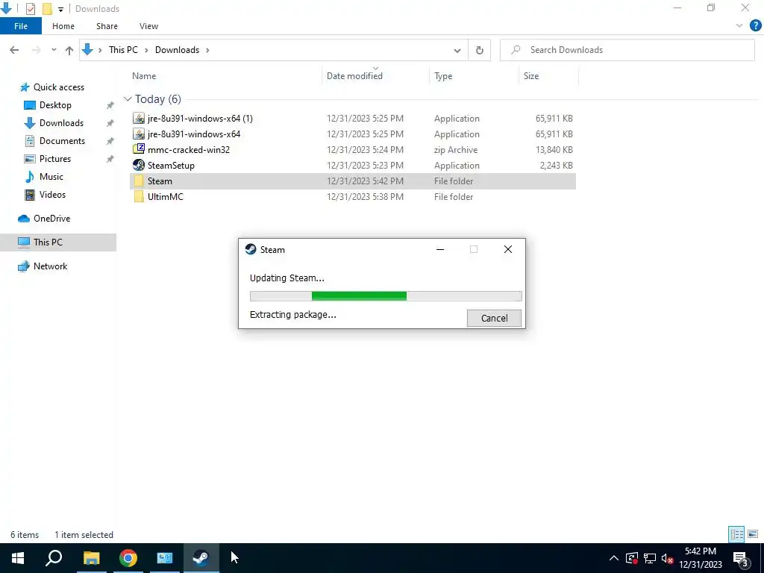
Task: Show hidden system tray icons
Action: pyautogui.click(x=614, y=558)
